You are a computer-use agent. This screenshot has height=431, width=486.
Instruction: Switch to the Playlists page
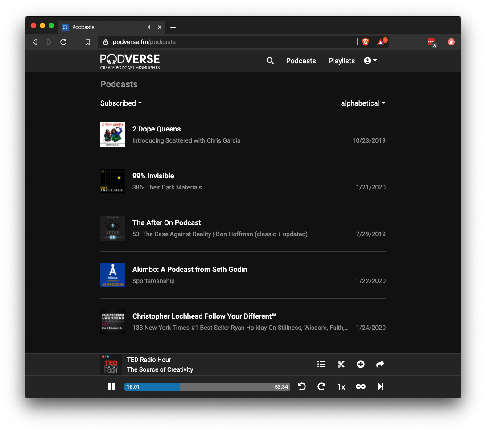(x=342, y=61)
